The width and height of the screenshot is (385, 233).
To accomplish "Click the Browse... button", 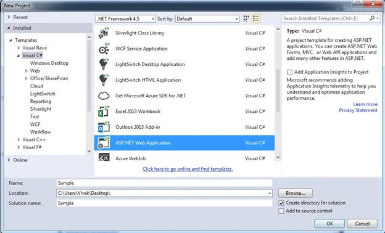I will [x=296, y=194].
